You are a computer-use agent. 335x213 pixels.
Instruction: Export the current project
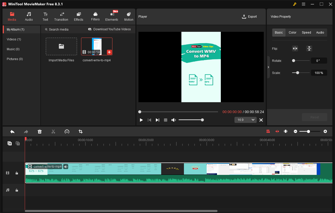coord(249,16)
